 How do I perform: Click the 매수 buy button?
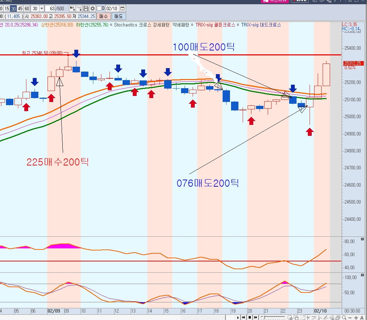pos(104,16)
